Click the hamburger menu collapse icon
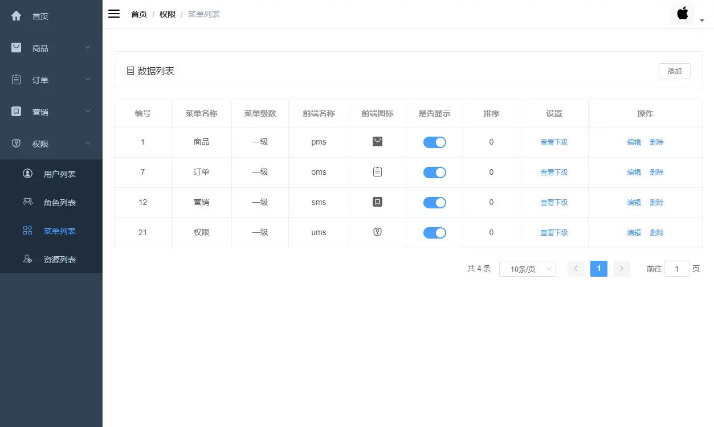 point(114,14)
